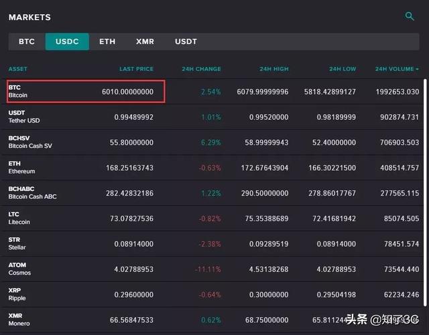Sort by 24H CHANGE column header
The image size is (429, 335).
pos(201,69)
